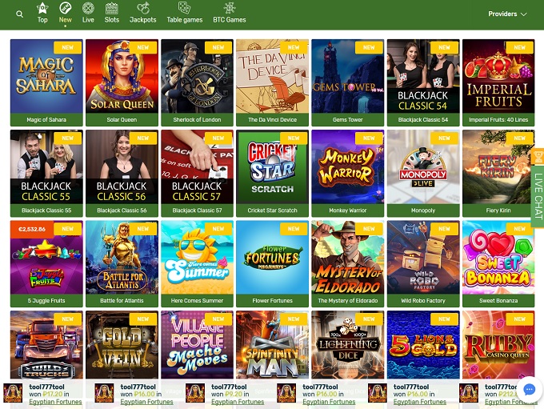Open the Gems Tower game

pos(347,76)
